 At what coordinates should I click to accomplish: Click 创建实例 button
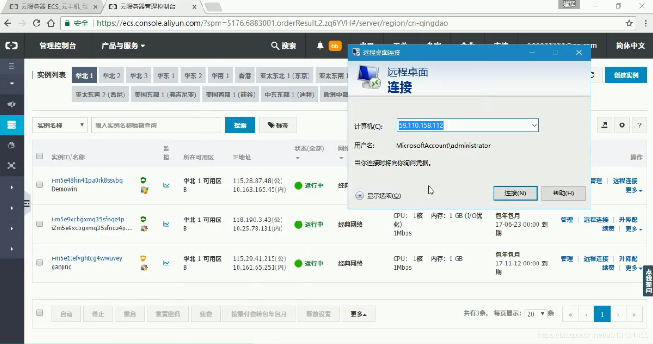tap(626, 75)
